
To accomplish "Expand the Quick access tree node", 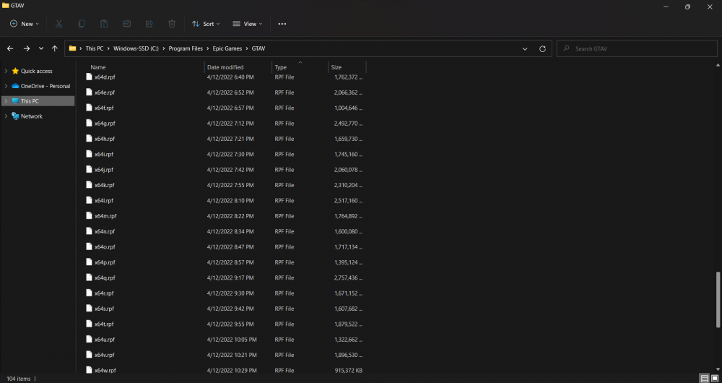I will coord(6,71).
